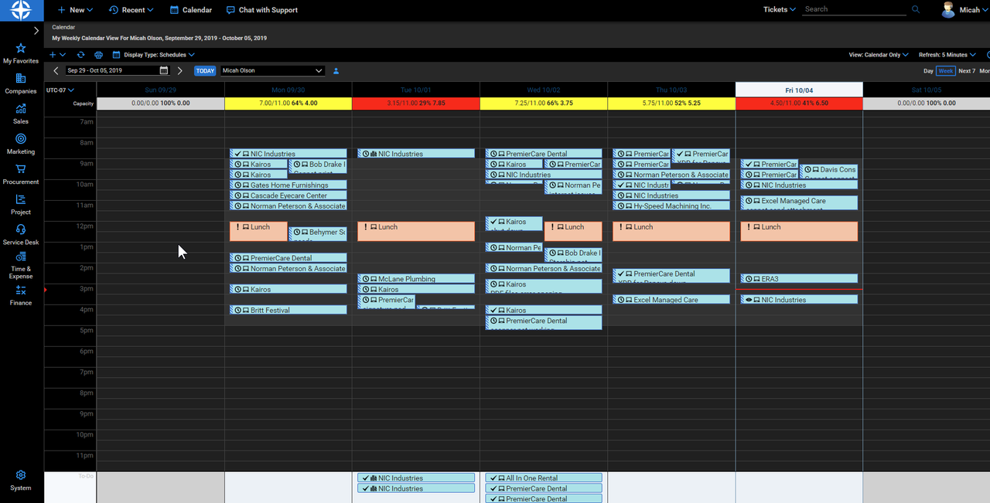Click the System gear icon in the sidebar
The height and width of the screenshot is (503, 990).
[20, 475]
